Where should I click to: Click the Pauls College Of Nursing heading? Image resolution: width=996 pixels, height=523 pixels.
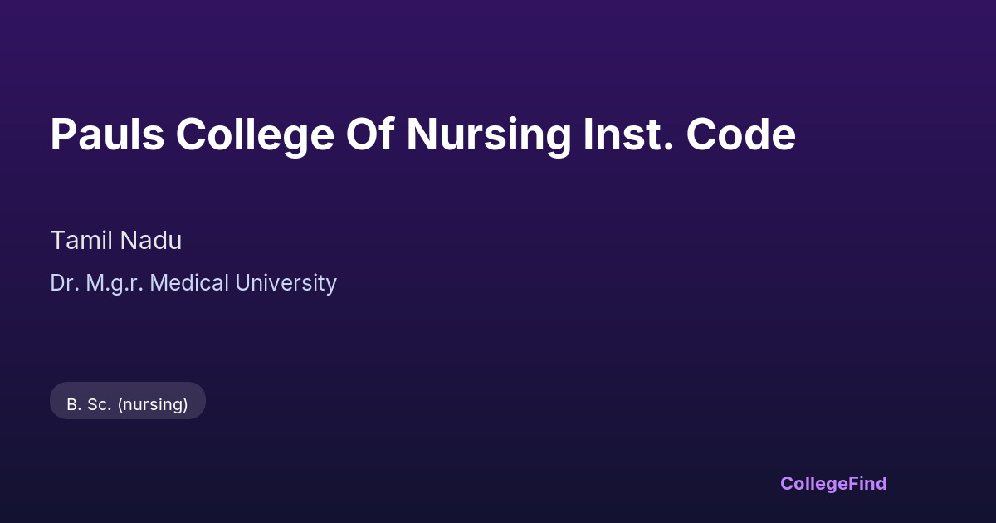pyautogui.click(x=422, y=134)
